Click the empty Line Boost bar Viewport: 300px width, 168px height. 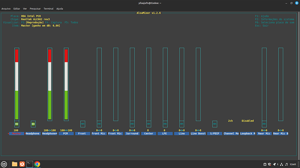198,84
